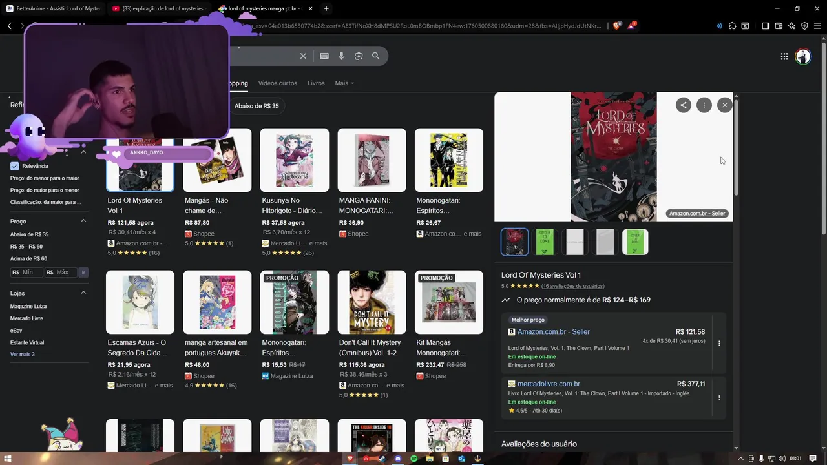Open the Brave Wallet icon
The height and width of the screenshot is (465, 827).
779,26
